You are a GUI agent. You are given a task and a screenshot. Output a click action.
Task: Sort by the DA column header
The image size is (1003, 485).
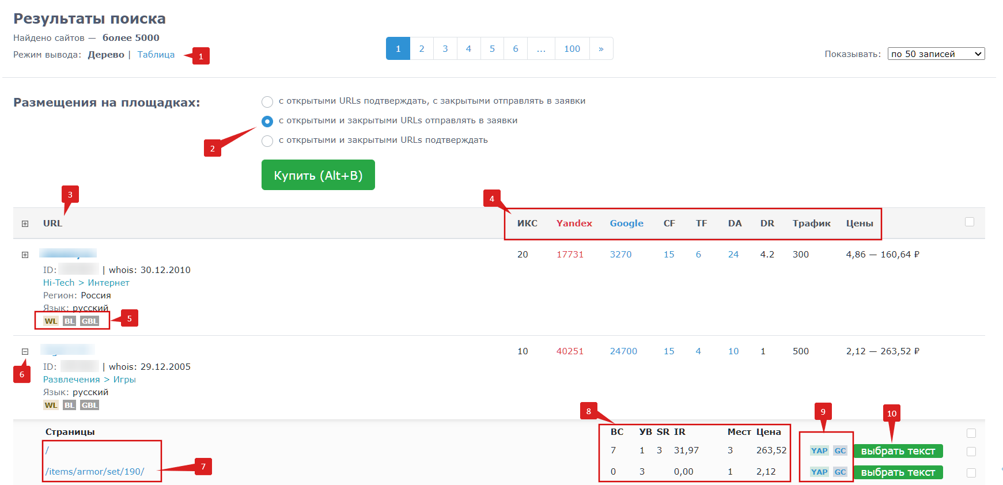click(735, 223)
